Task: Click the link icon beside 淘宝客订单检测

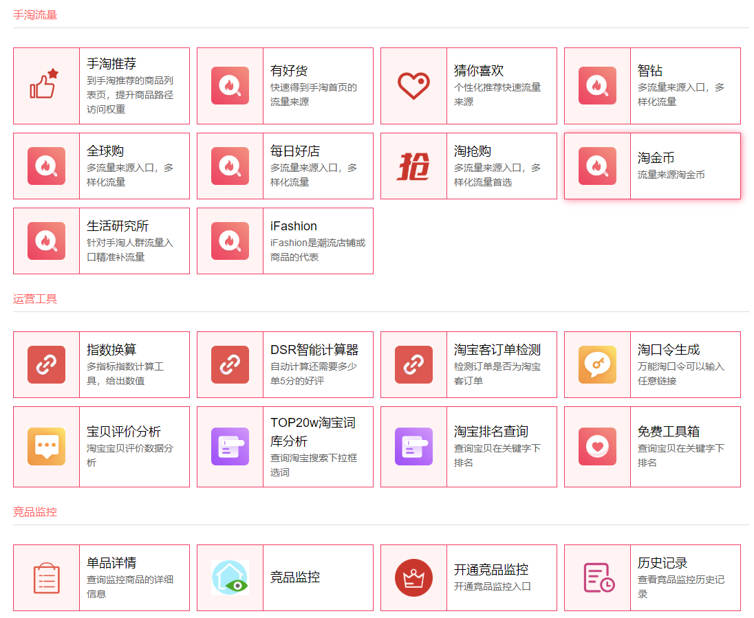Action: click(413, 364)
